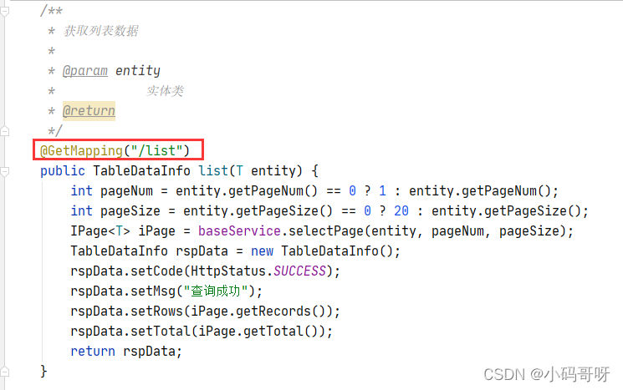Click the IPage<T> type declaration
Viewport: 623px width, 390px height.
point(100,230)
